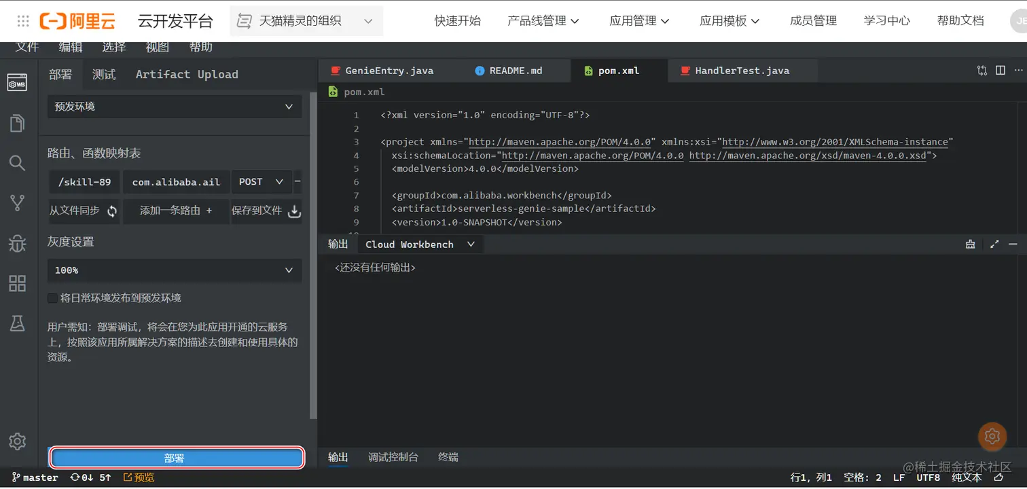Open the editor more actions ellipsis

pos(1019,70)
